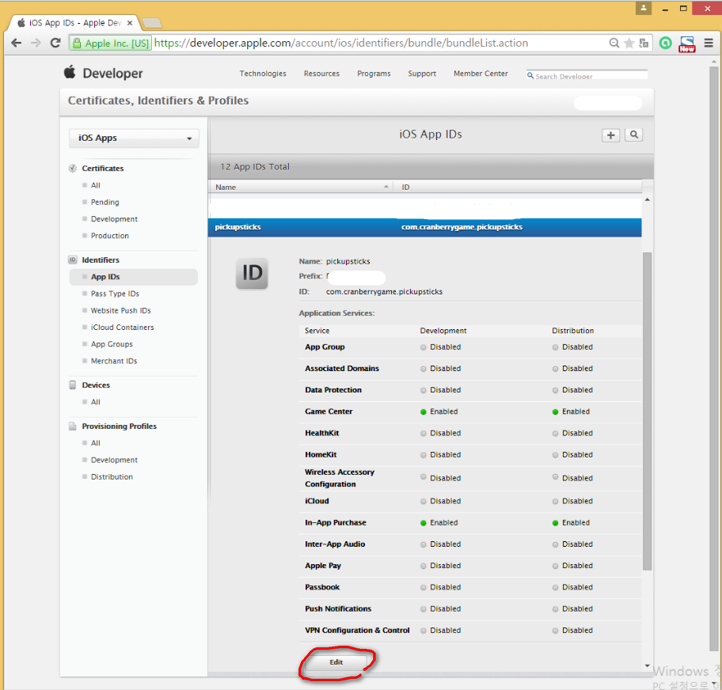The image size is (722, 690).
Task: Click the Identifiers section ID icon
Action: coord(73,260)
